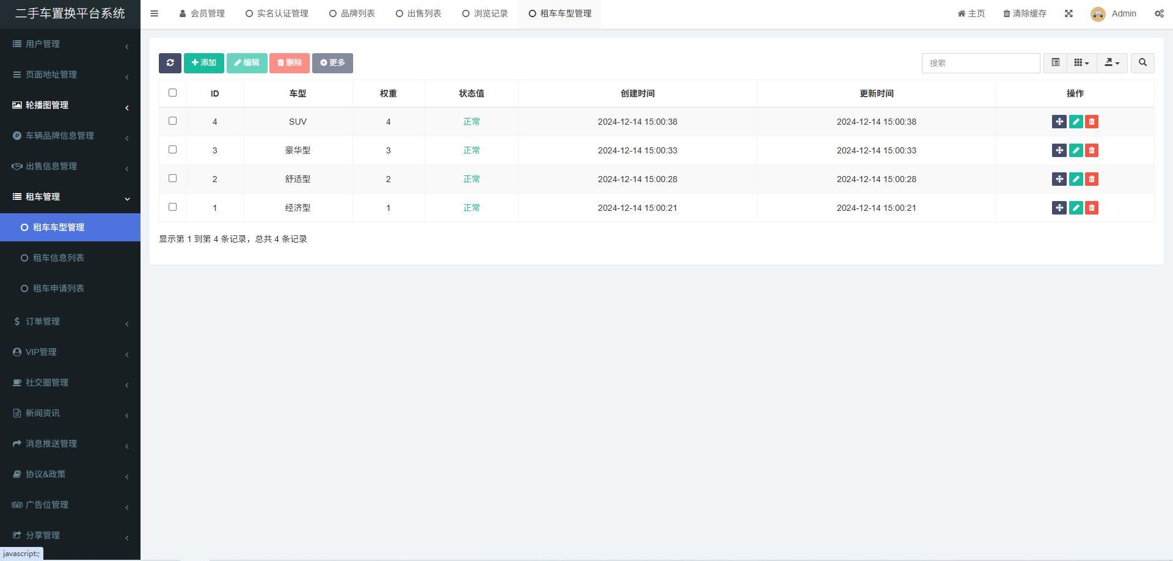Toggle the sidebar hamburger menu icon
The image size is (1173, 561).
[155, 13]
